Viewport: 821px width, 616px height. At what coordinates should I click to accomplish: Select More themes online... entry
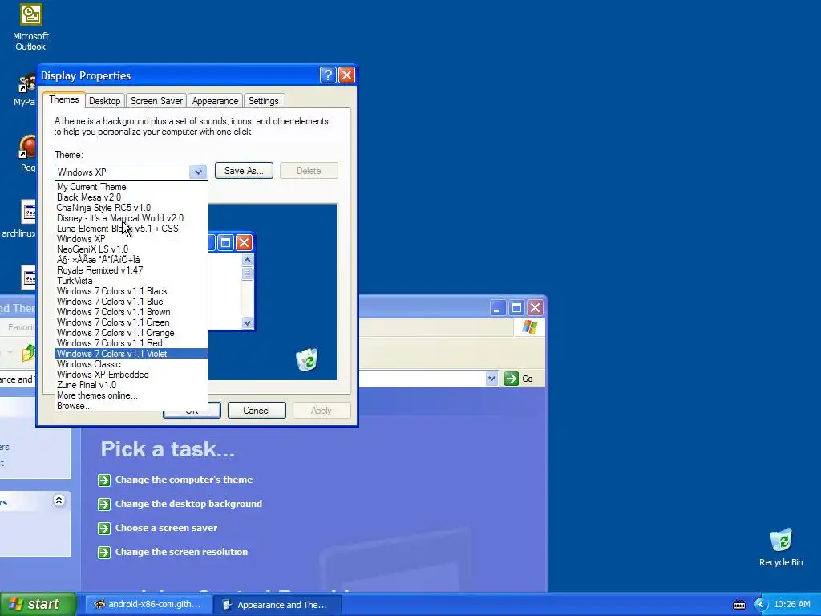click(131, 395)
